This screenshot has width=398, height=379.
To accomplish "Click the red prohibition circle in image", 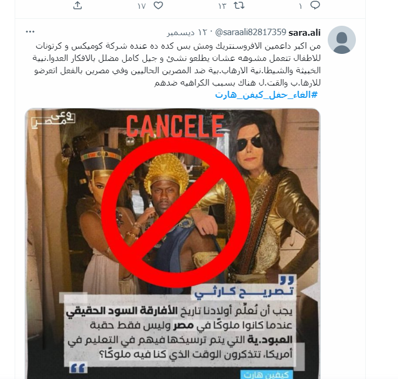I will pyautogui.click(x=176, y=213).
